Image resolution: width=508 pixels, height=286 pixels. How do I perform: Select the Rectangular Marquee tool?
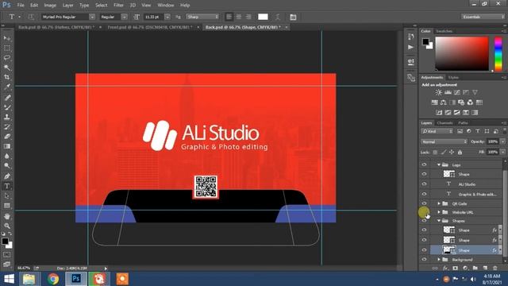tap(7, 48)
